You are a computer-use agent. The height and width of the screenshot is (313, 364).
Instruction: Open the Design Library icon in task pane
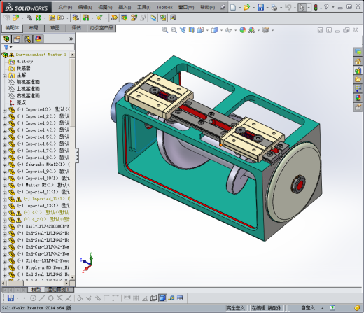(x=358, y=70)
